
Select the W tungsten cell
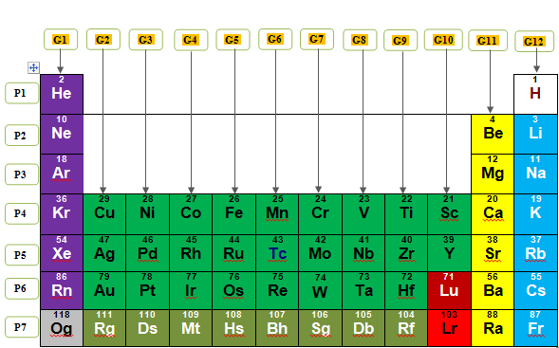click(x=320, y=291)
